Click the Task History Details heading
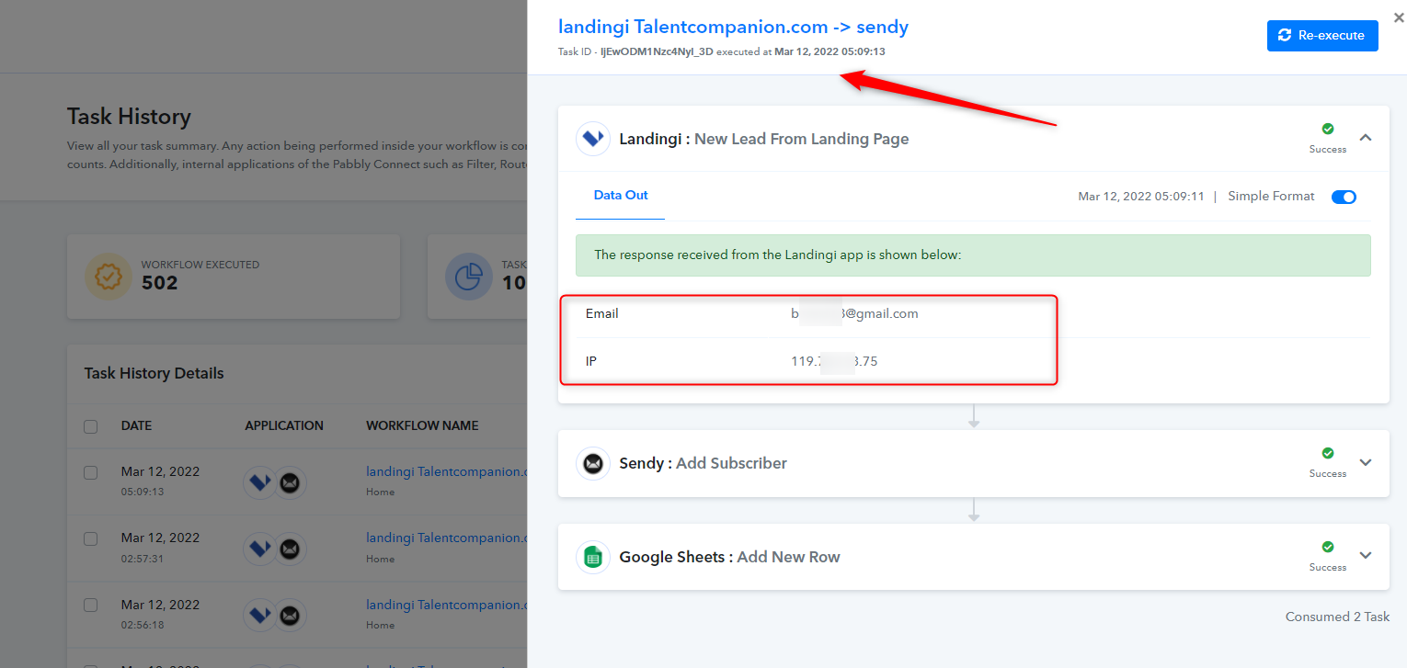 tap(154, 373)
